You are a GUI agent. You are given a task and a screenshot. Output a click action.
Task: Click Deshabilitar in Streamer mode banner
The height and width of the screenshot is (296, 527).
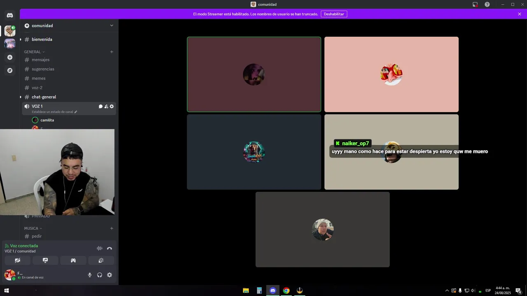click(334, 14)
